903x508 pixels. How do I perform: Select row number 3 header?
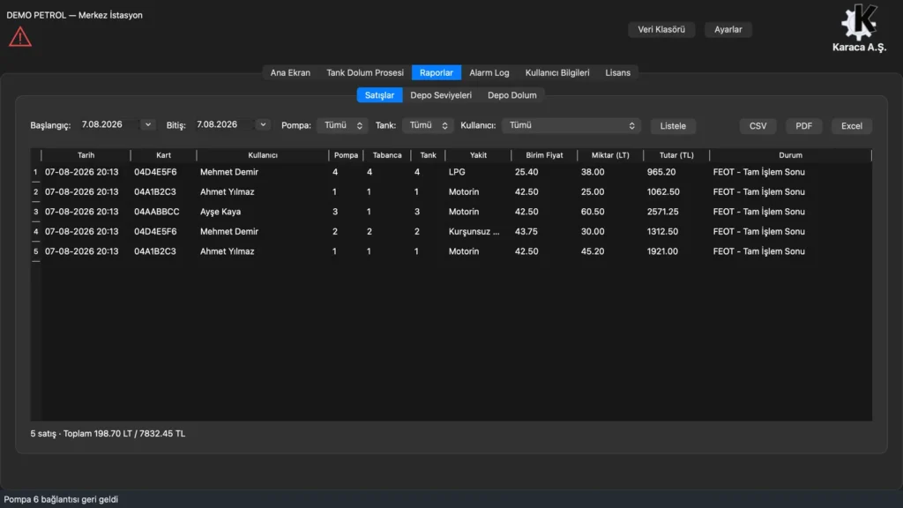coord(35,212)
